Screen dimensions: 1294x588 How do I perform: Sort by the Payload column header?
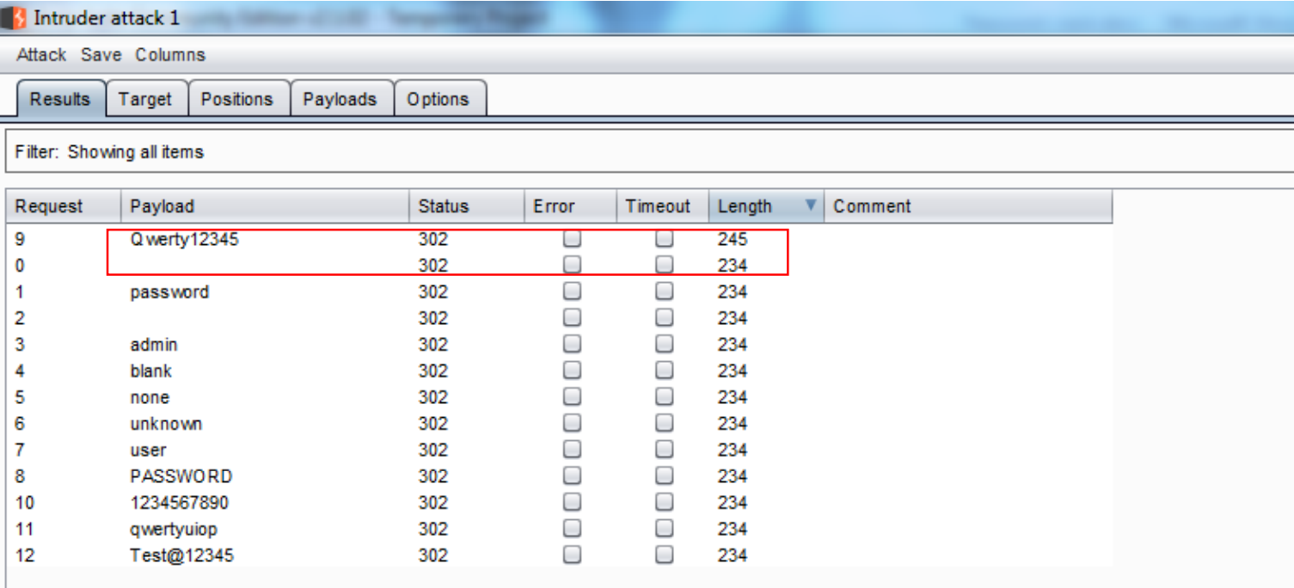coord(265,206)
